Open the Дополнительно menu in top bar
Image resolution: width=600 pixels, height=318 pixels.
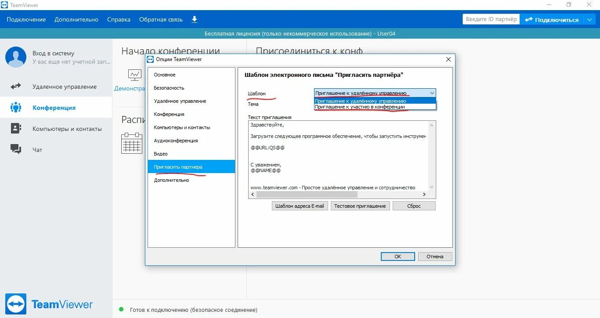click(x=76, y=19)
